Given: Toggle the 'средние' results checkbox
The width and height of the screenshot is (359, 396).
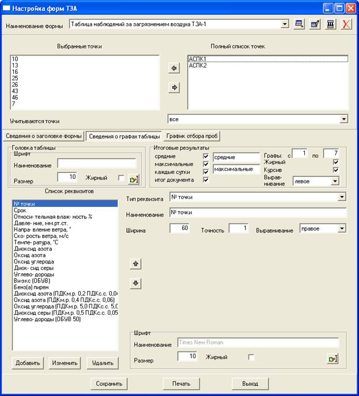Looking at the screenshot, I should [206, 156].
